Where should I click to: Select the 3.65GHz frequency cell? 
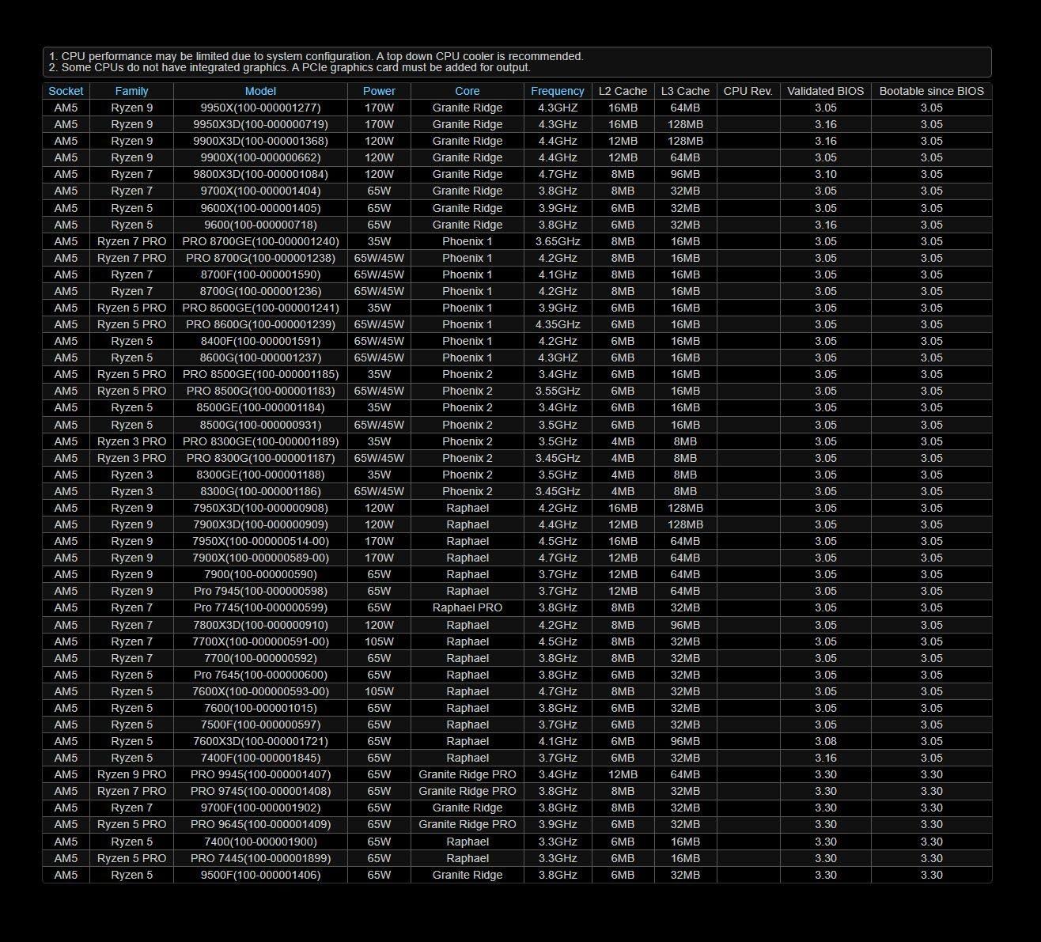(x=557, y=241)
